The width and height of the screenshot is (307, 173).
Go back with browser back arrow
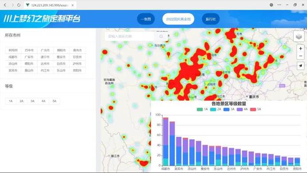(5, 5)
